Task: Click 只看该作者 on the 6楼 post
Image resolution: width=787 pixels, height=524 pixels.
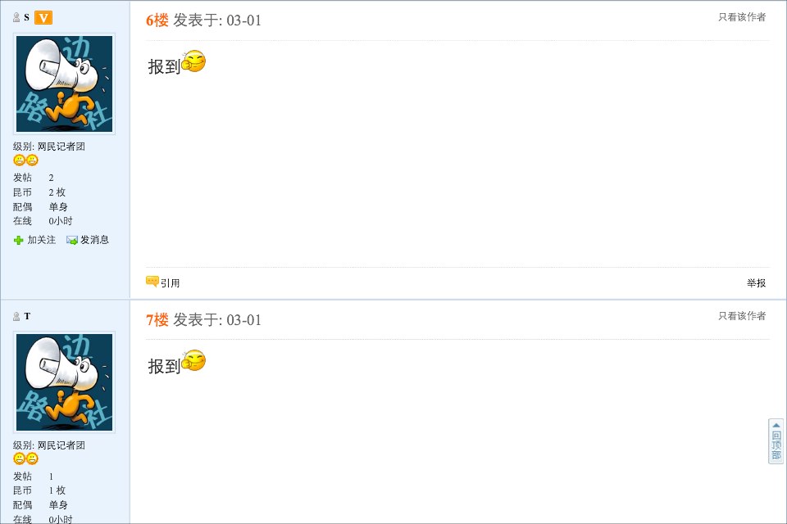Action: pyautogui.click(x=742, y=17)
